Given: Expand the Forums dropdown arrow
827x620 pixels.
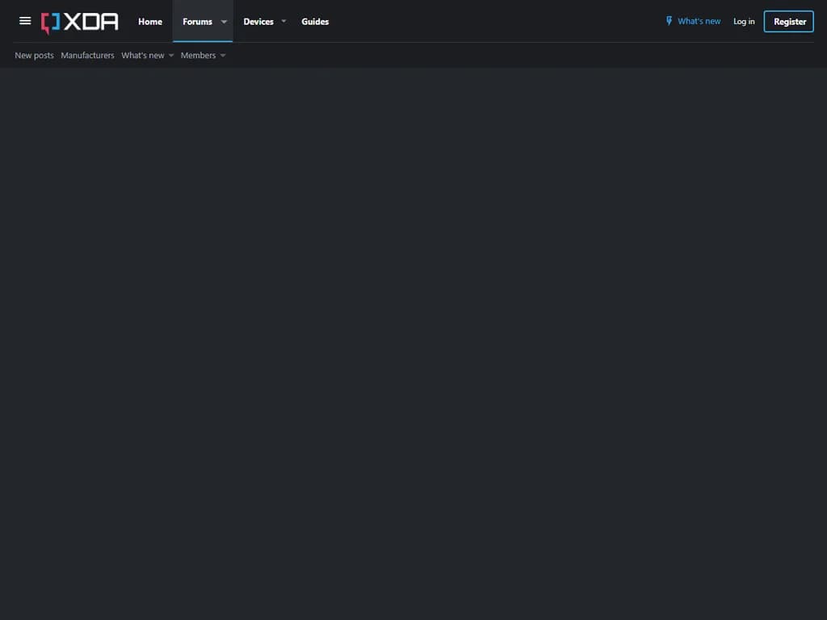Looking at the screenshot, I should [224, 22].
